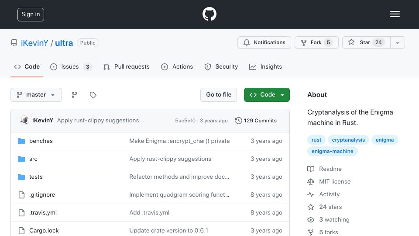
Task: Click the Go to file button
Action: [219, 95]
